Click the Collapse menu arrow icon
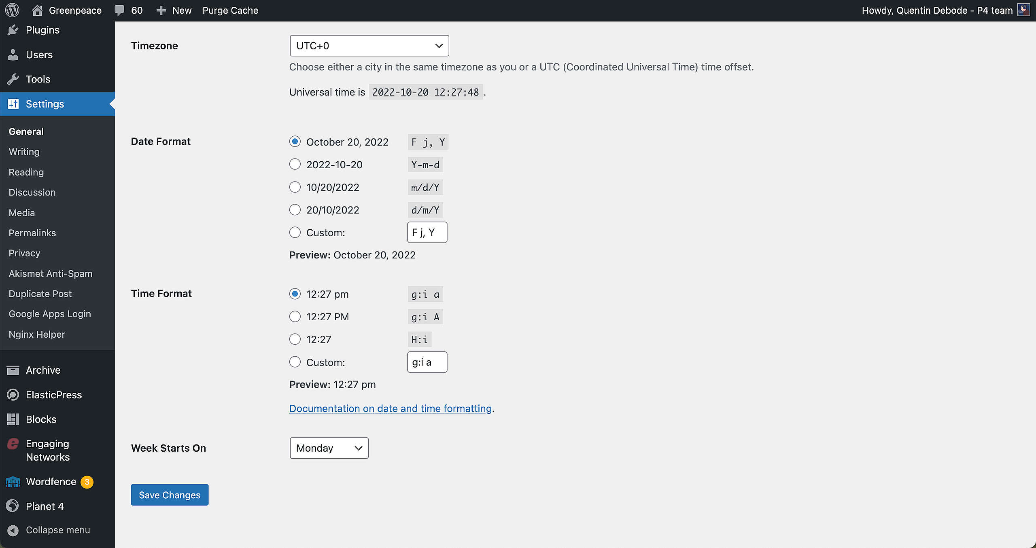Screen dimensions: 1036x548 pos(13,530)
